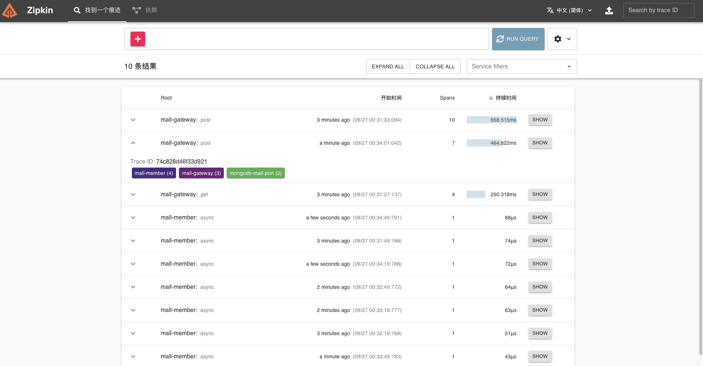Click the 09/27 00:31:33:094 start time
Viewport: 703px width, 366px height.
pos(377,120)
